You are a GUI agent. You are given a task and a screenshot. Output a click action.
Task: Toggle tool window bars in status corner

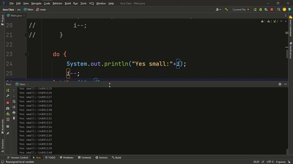[x=2, y=162]
